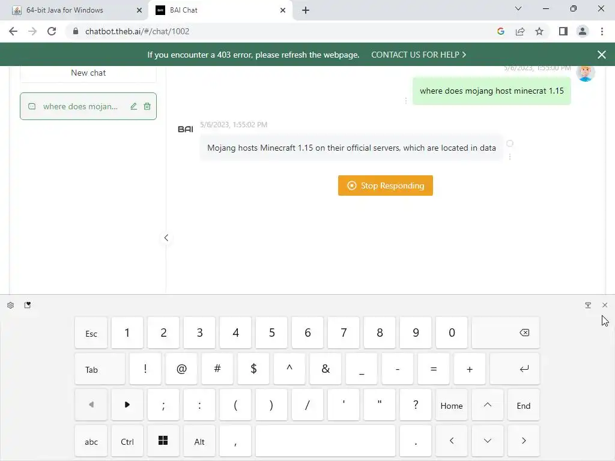Click the Stop Responding button
Screen dimensions: 615x461
pyautogui.click(x=385, y=185)
